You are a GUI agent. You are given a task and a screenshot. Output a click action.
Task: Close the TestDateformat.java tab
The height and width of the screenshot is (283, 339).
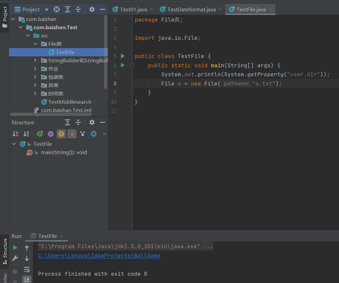tap(220, 9)
